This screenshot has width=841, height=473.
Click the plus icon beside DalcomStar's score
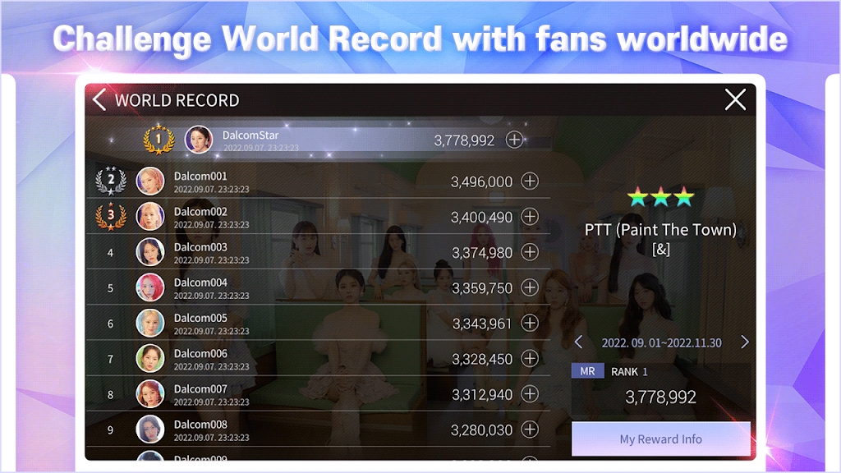(514, 140)
